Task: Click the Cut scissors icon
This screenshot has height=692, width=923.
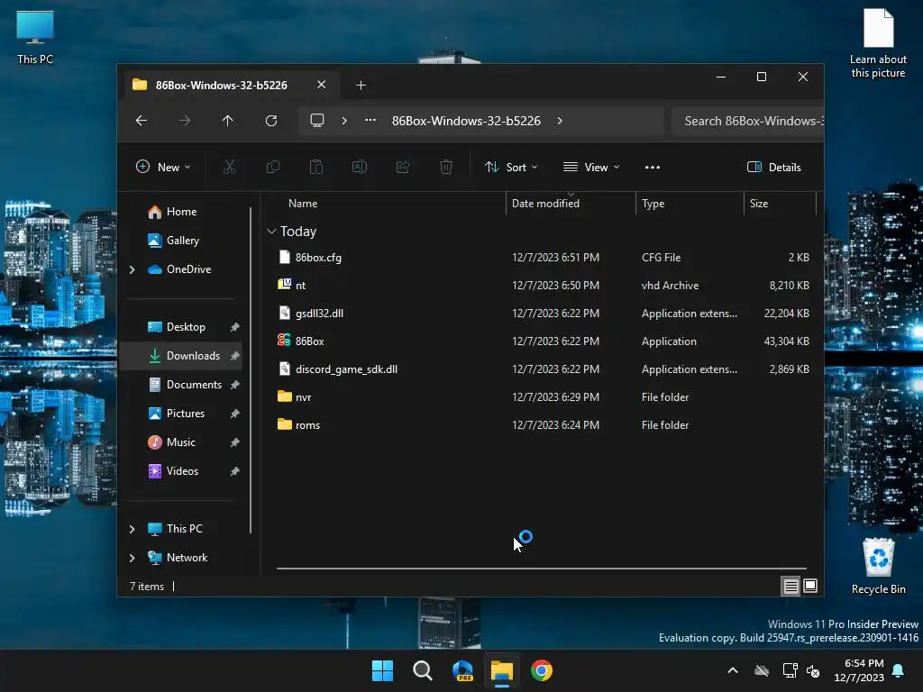Action: pos(230,167)
